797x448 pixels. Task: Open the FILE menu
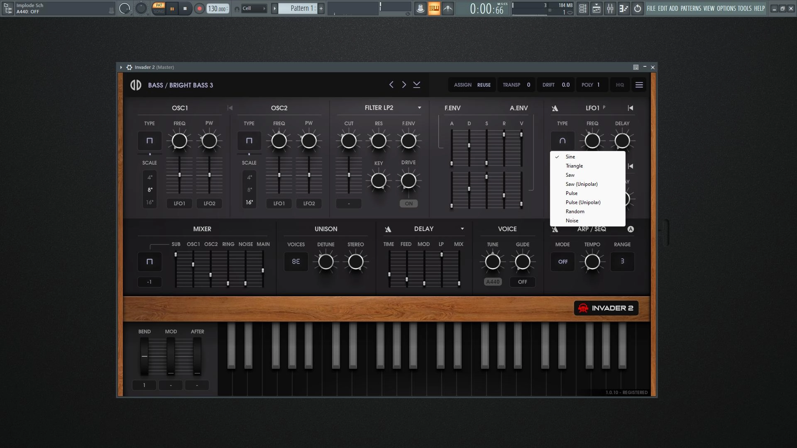[x=651, y=8]
